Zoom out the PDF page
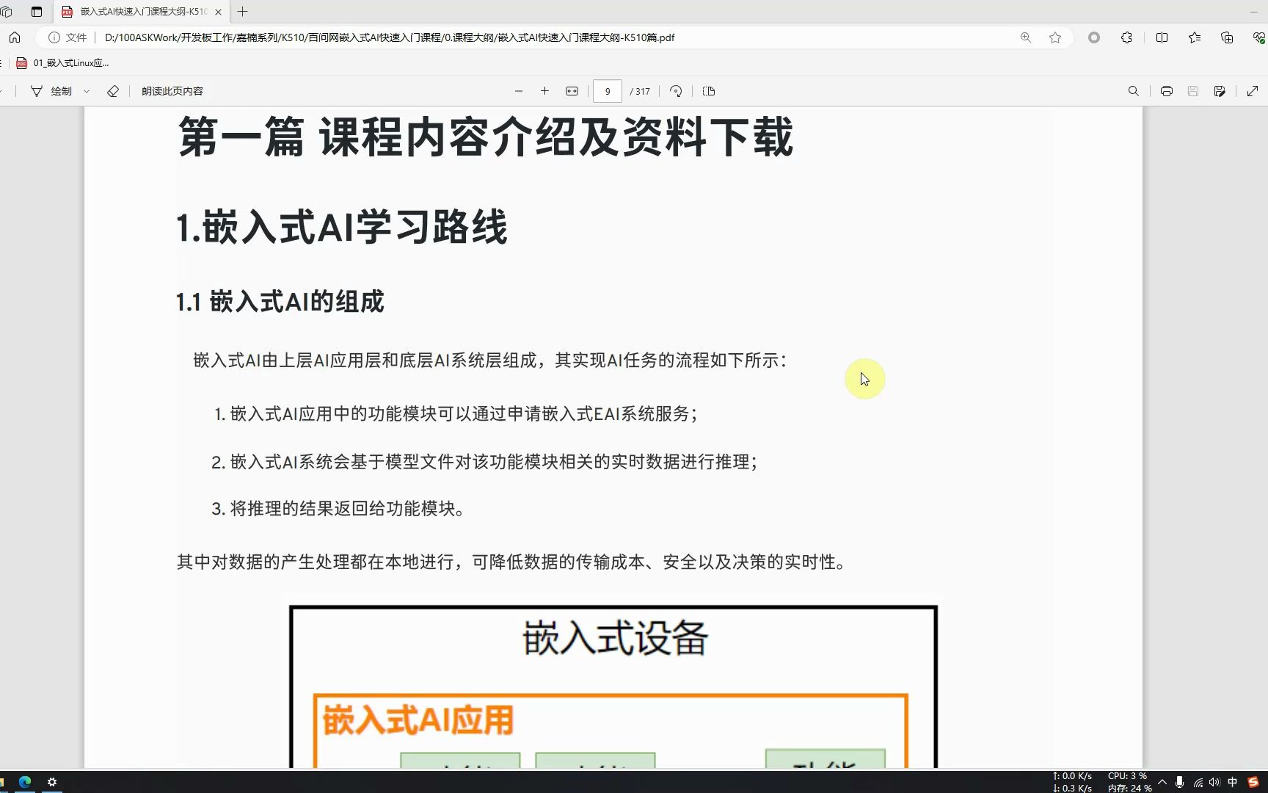Screen dimensions: 1268x793 point(519,91)
